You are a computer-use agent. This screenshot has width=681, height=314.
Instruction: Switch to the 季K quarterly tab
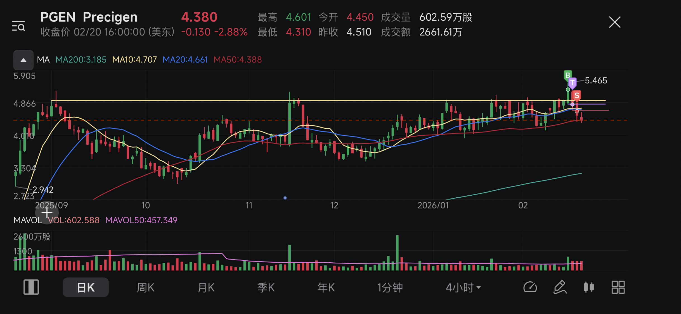pos(266,287)
